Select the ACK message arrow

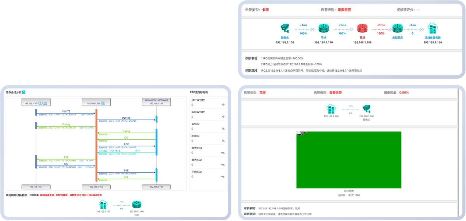pyautogui.click(x=126, y=146)
